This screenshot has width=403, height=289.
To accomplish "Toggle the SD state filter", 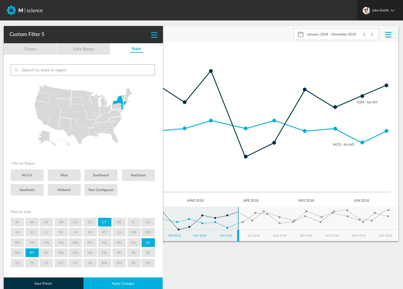I will point(17,263).
